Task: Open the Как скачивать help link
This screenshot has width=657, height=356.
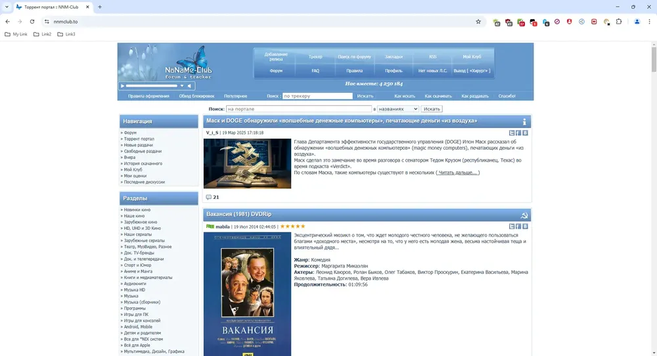Action: pos(438,96)
